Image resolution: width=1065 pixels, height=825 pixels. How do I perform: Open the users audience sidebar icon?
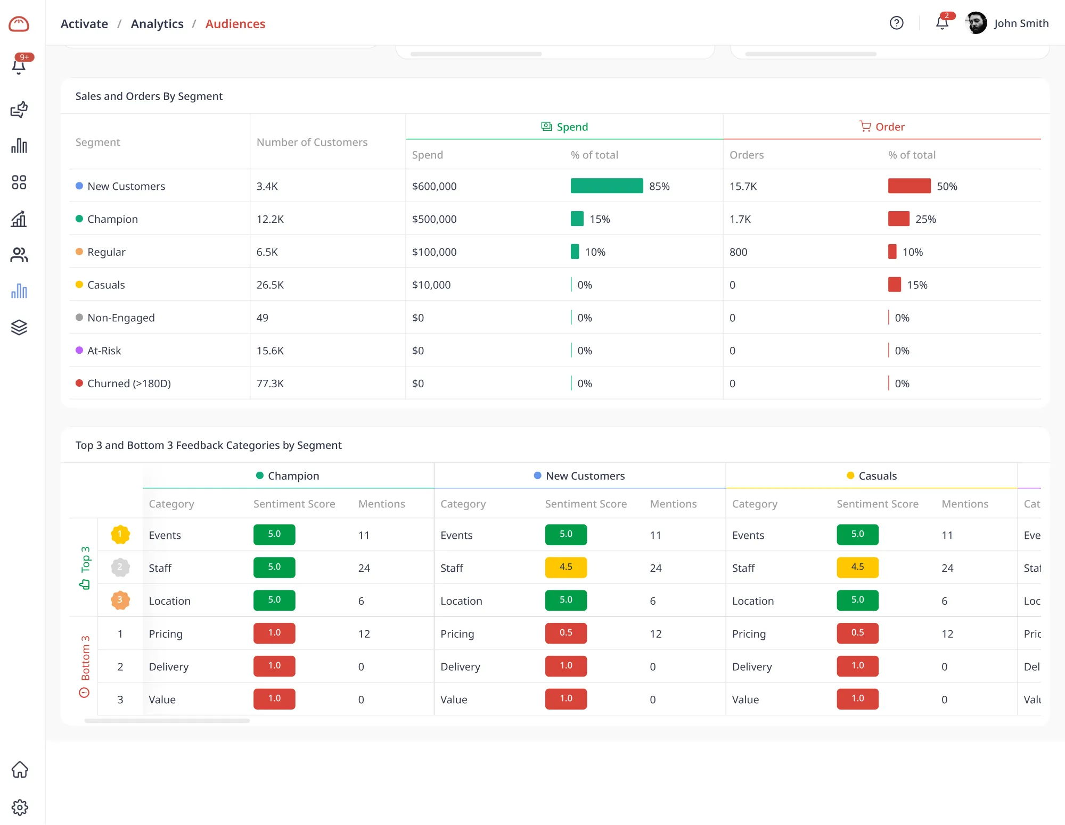click(x=19, y=255)
